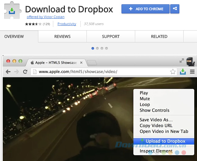Choose Show Controls from context menu
Image resolution: width=197 pixels, height=161 pixels.
(x=164, y=110)
